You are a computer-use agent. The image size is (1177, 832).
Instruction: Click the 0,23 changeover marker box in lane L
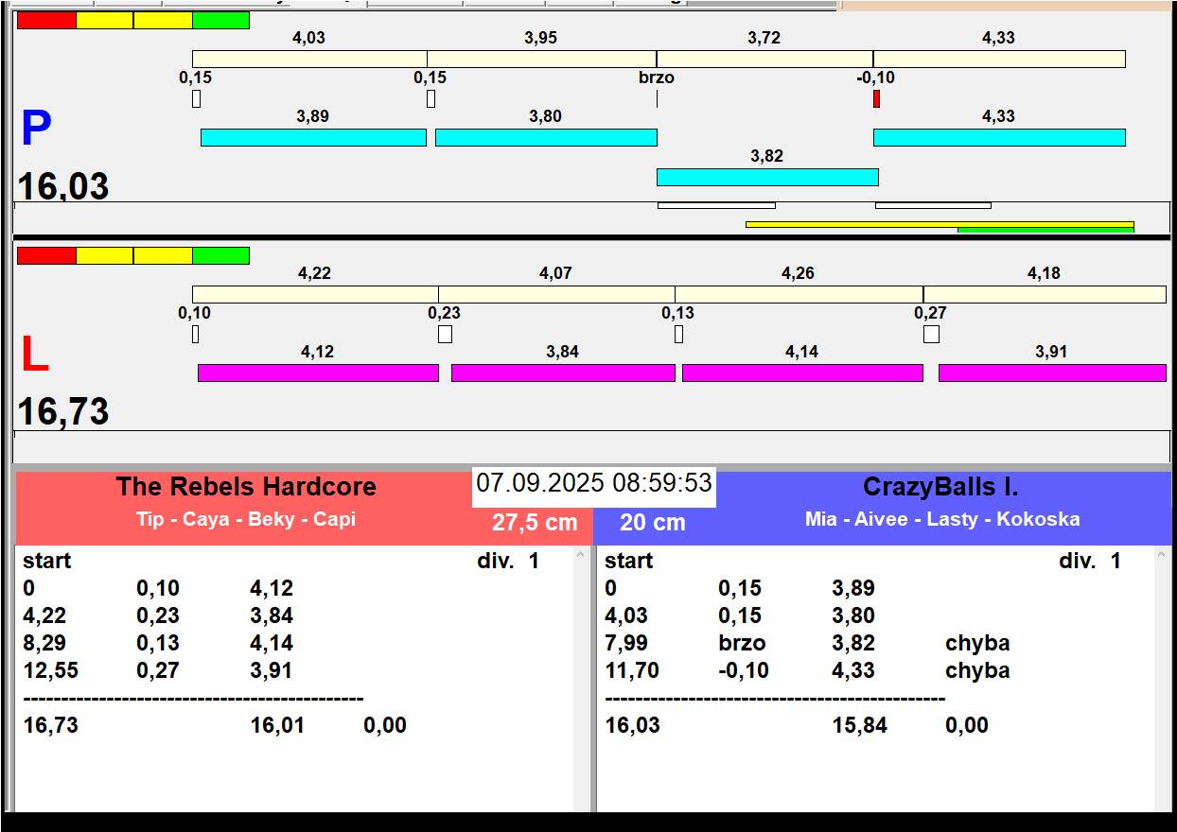click(445, 334)
